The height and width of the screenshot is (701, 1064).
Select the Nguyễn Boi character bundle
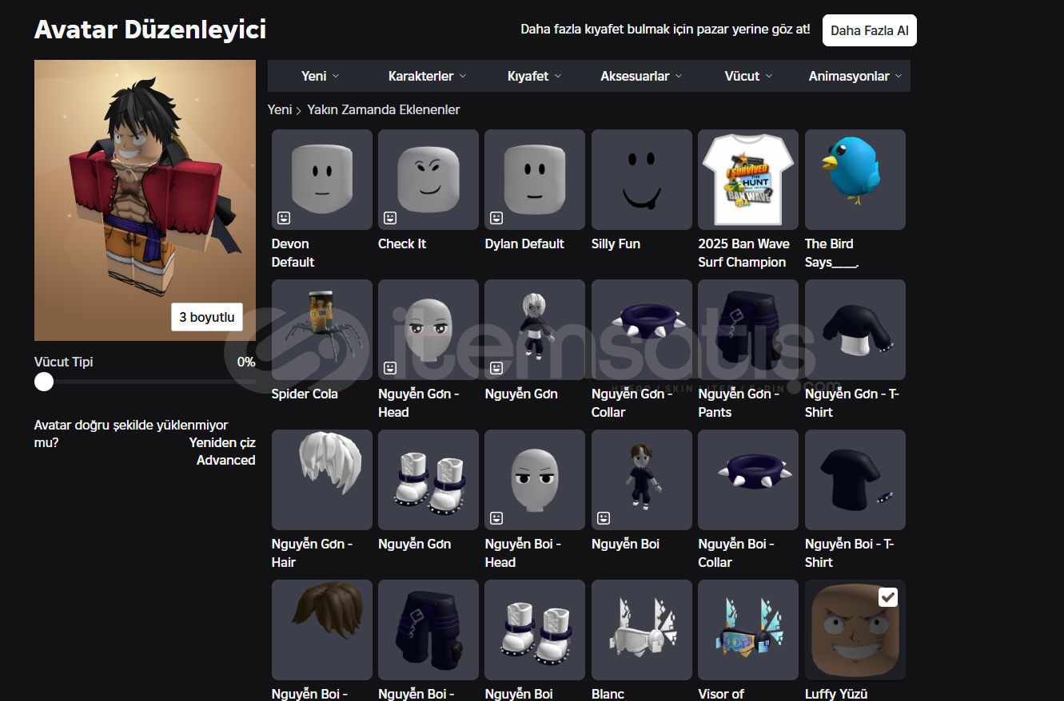(642, 480)
